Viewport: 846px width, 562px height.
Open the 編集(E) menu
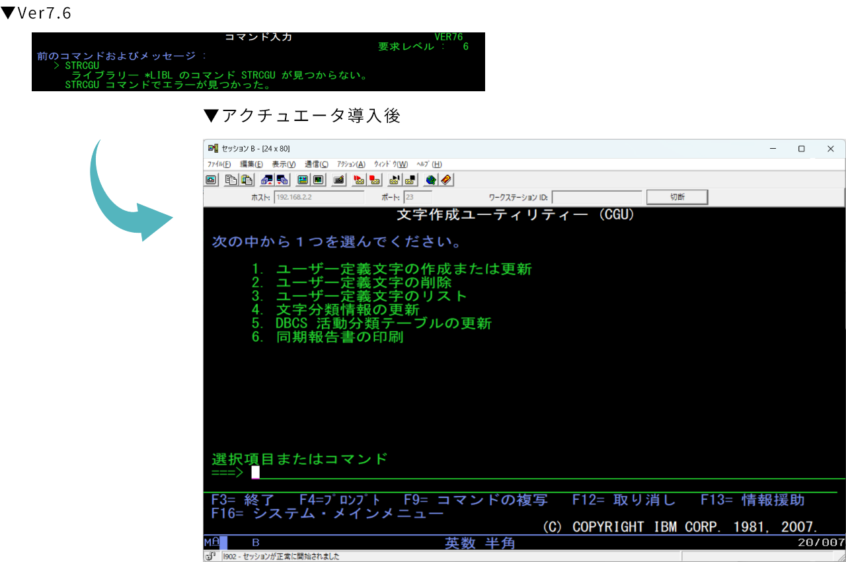click(251, 164)
